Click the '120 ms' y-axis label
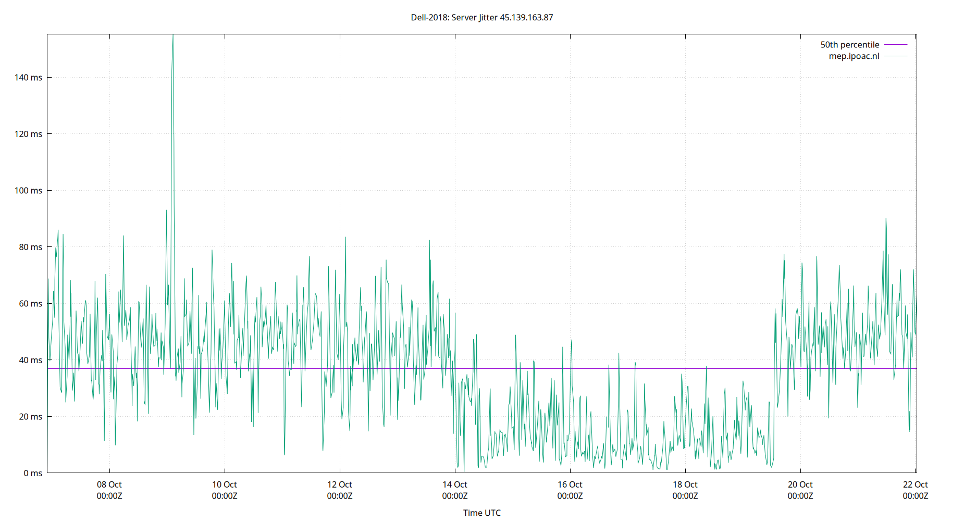Screen dimensions: 964x521 tap(28, 134)
